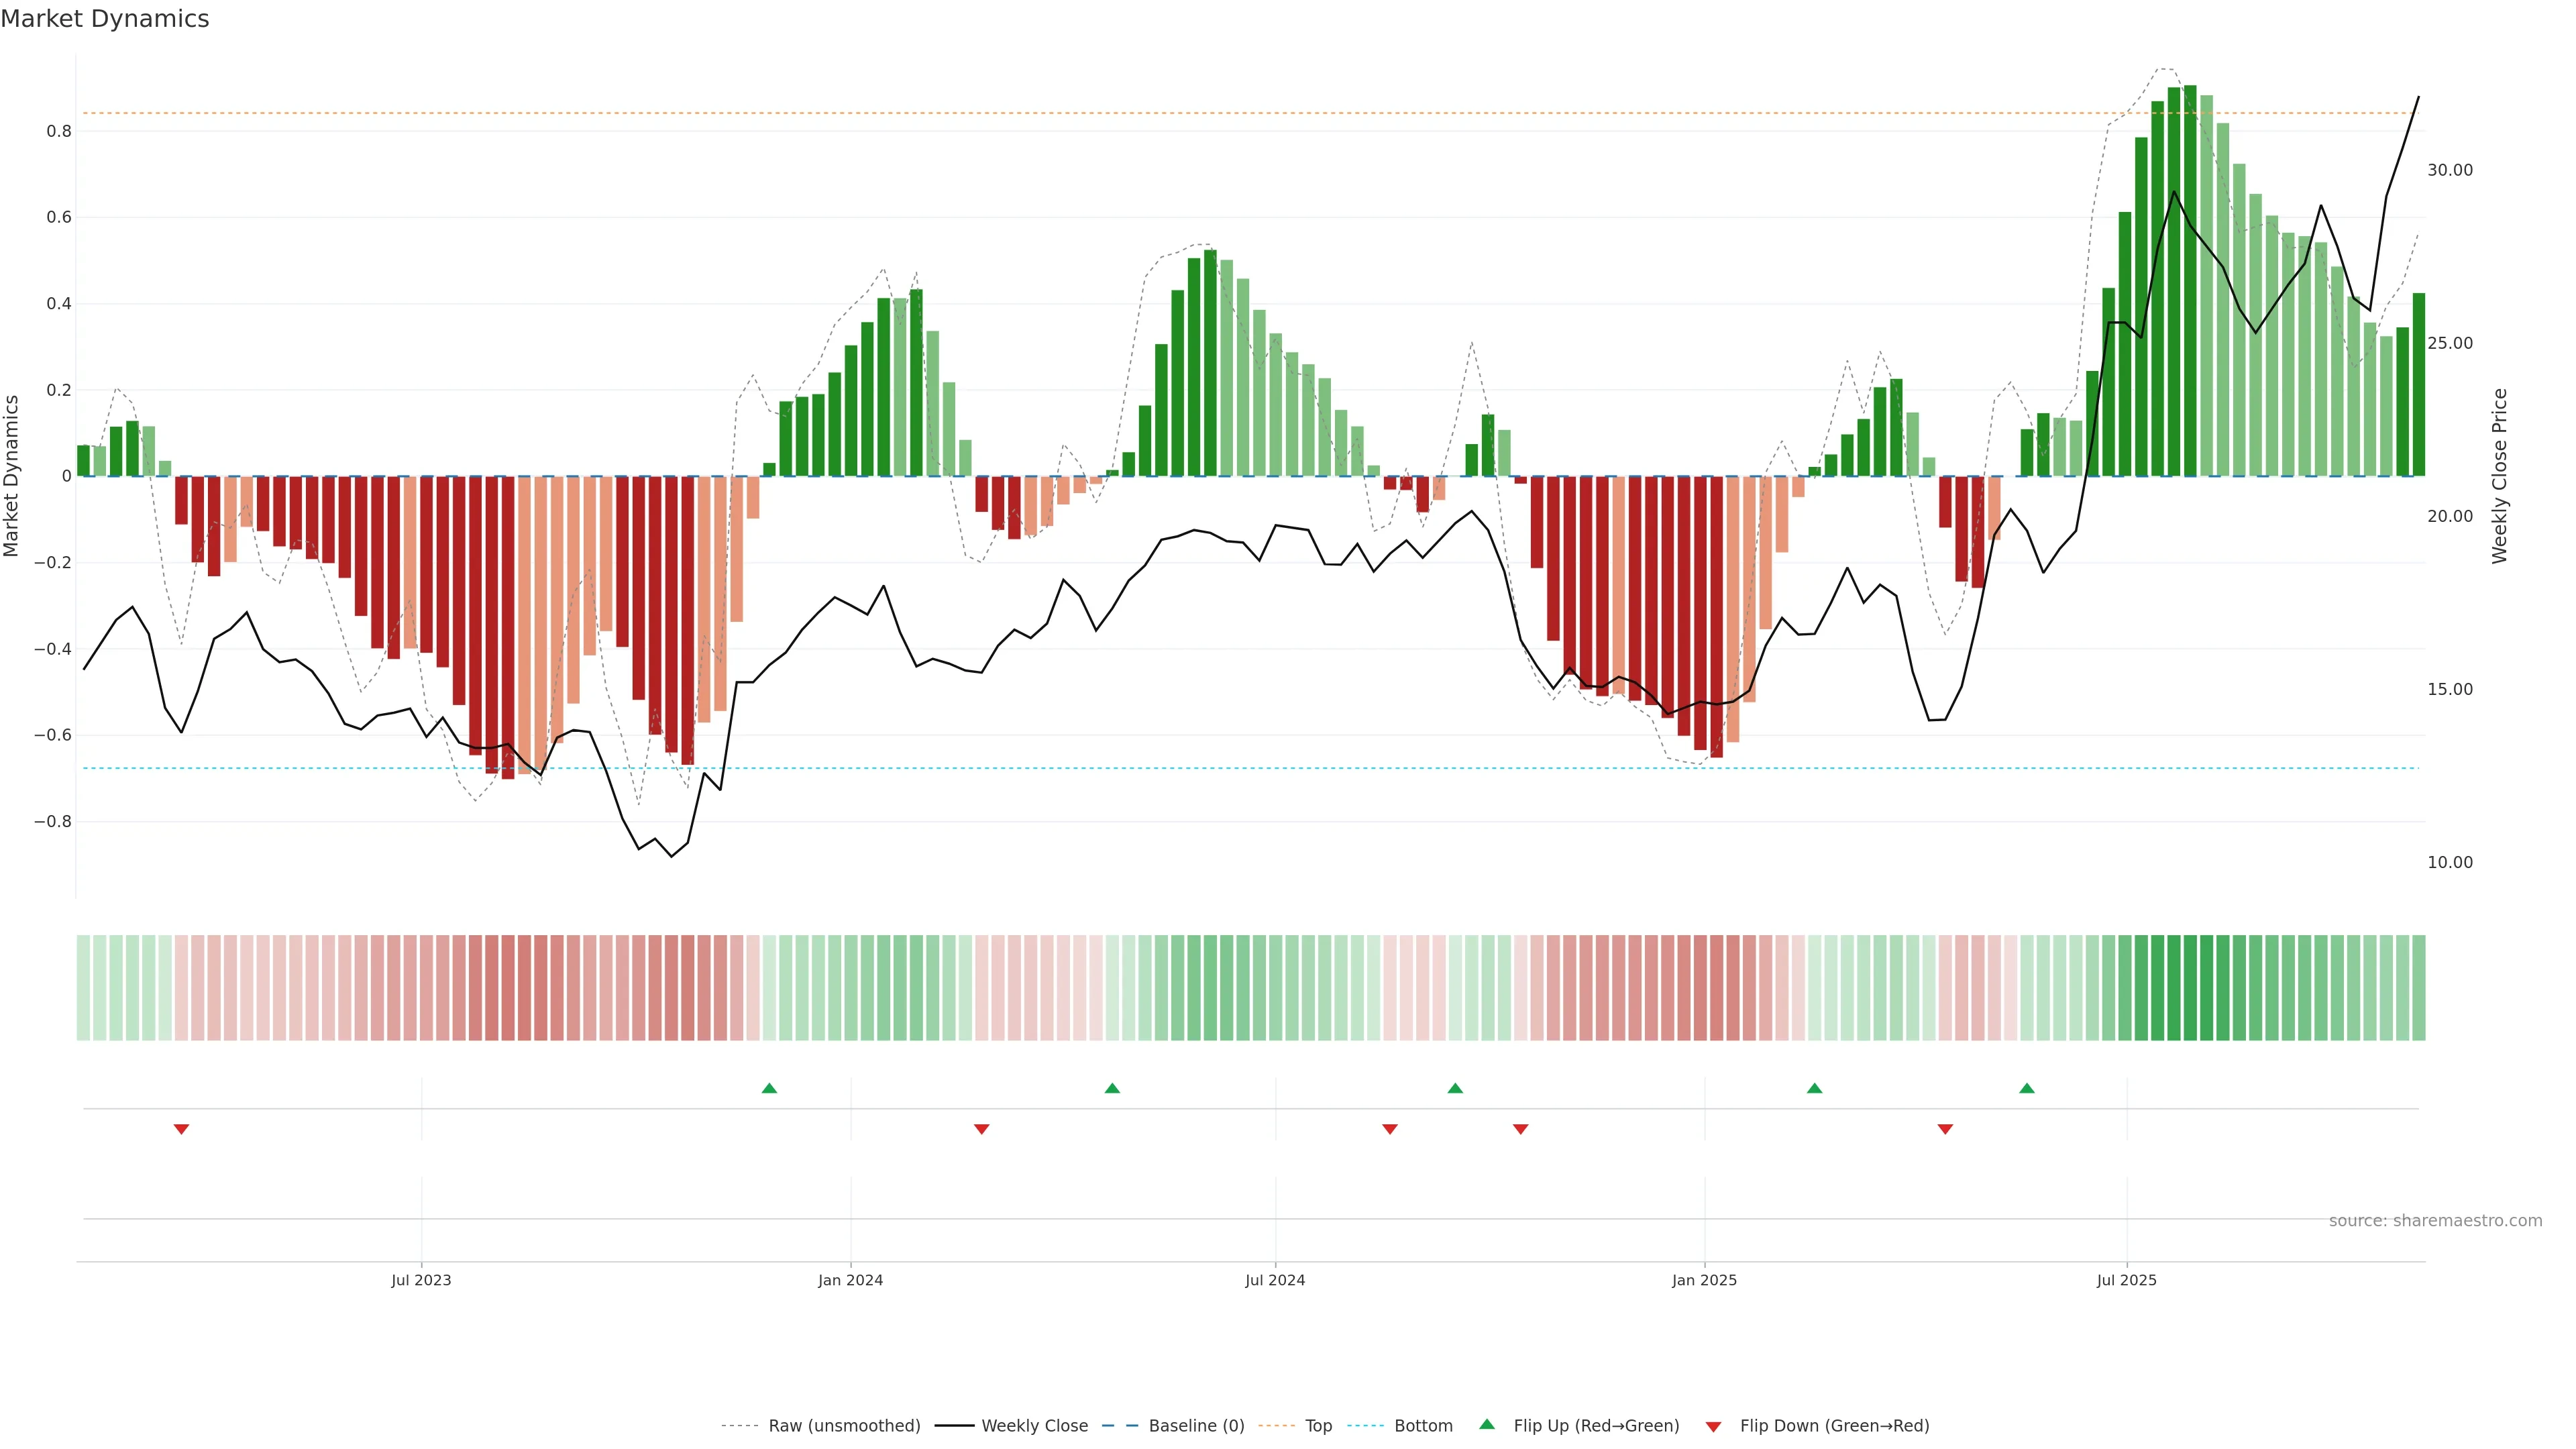Click the Market Dynamics chart title
Image resolution: width=2576 pixels, height=1449 pixels.
coord(105,19)
